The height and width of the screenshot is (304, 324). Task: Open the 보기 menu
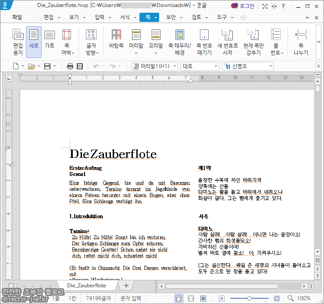tap(77, 17)
